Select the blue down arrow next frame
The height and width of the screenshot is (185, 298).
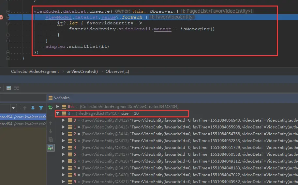[x=33, y=108]
